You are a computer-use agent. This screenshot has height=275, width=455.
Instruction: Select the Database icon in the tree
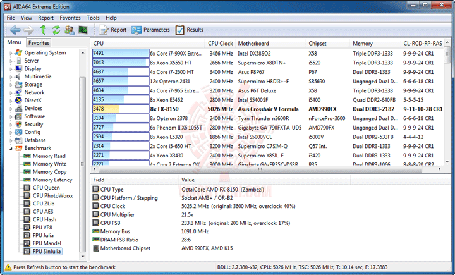pyautogui.click(x=18, y=140)
